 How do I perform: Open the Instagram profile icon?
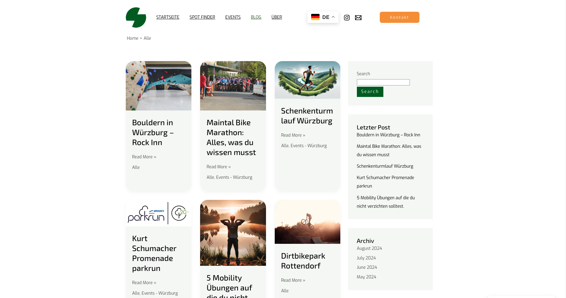pyautogui.click(x=347, y=18)
